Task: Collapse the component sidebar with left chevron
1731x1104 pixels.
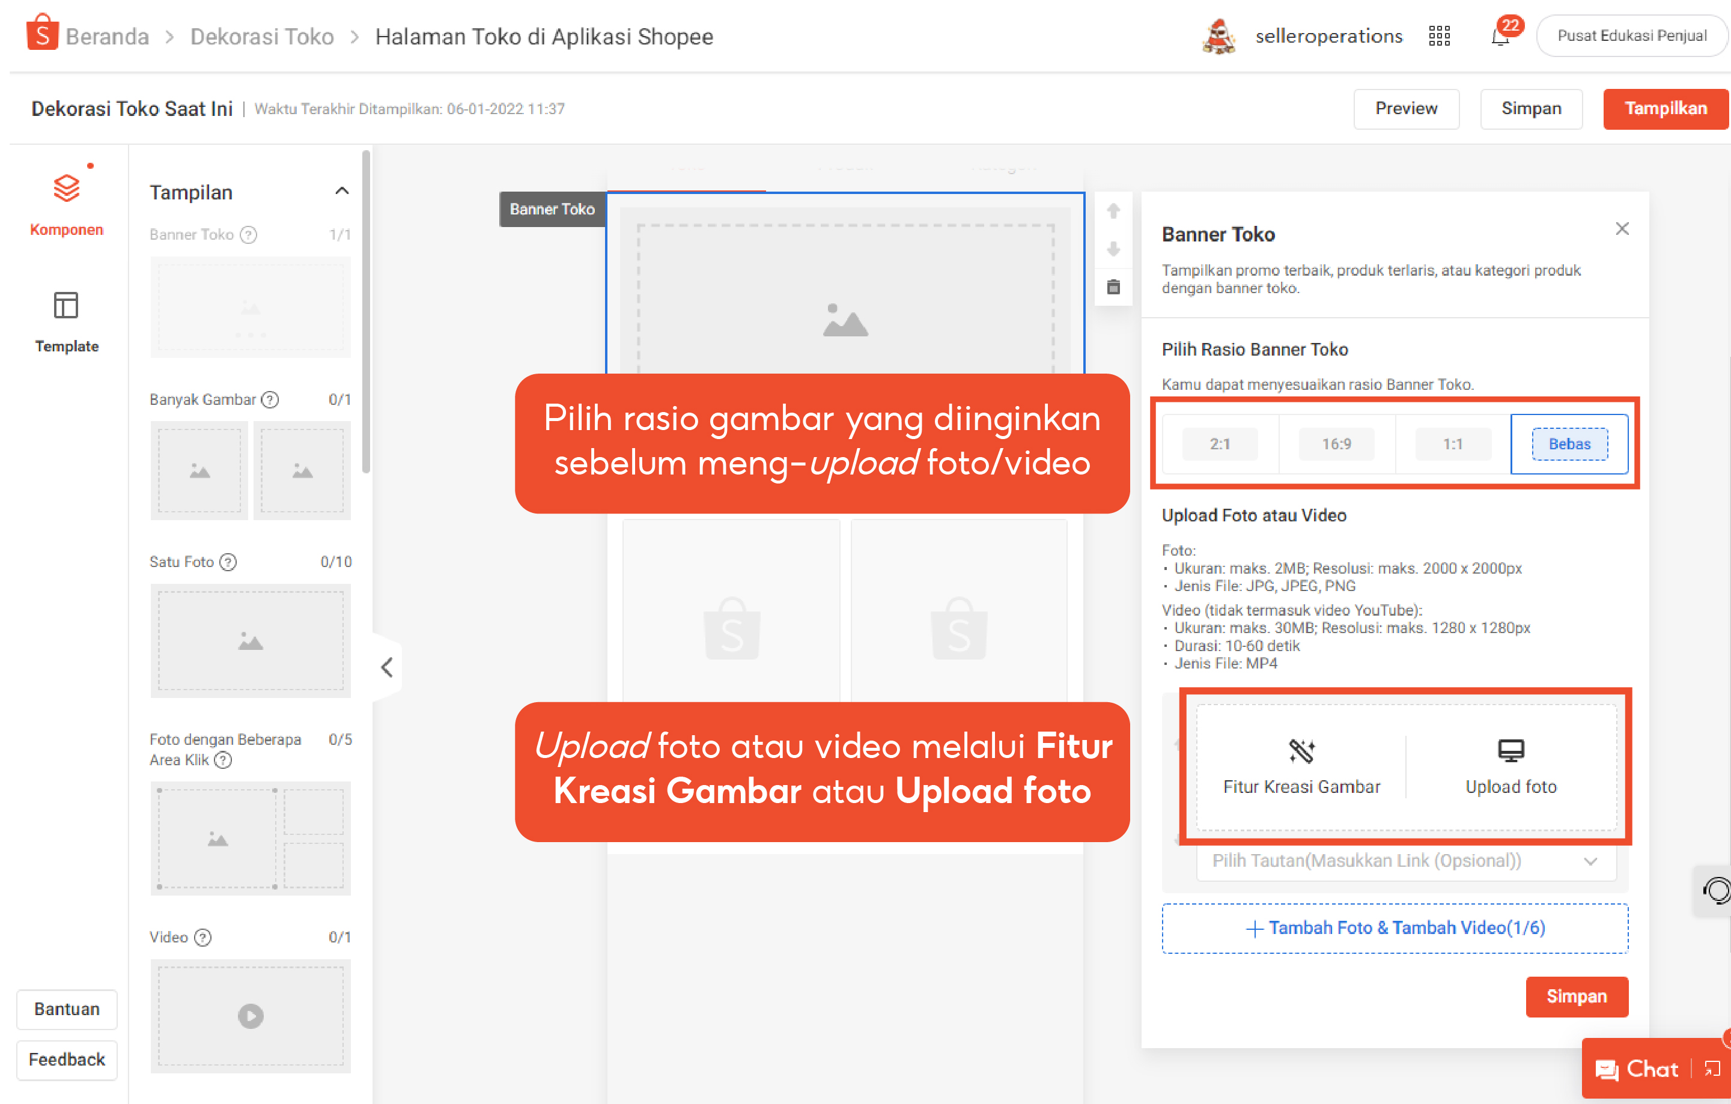Action: click(387, 667)
